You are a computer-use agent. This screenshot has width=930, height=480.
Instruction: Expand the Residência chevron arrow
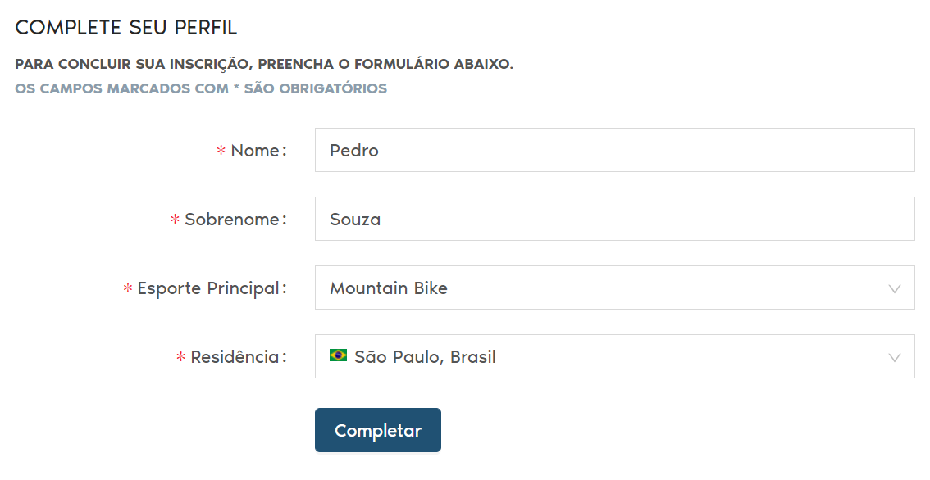point(895,357)
